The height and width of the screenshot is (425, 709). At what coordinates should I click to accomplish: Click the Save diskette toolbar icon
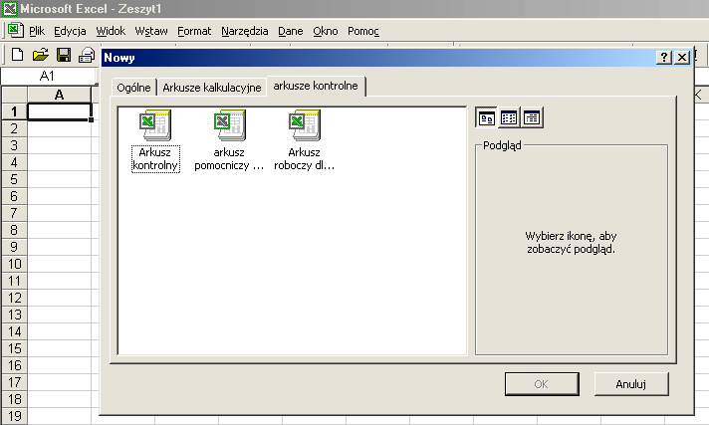(64, 55)
